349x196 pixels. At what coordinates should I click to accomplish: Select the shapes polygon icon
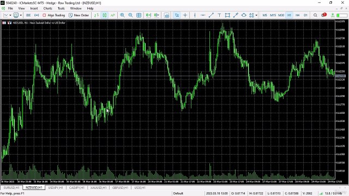point(244,15)
